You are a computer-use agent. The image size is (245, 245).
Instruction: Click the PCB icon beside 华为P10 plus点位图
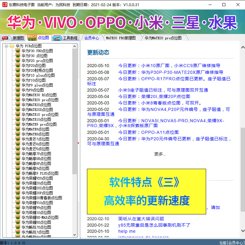coord(18,75)
